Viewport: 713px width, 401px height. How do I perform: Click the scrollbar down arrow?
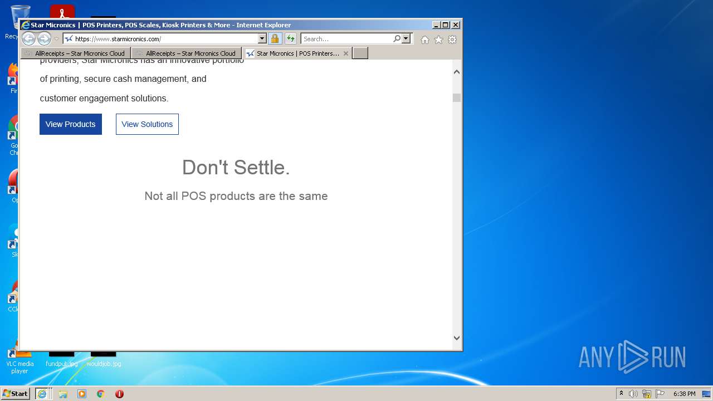click(x=457, y=338)
